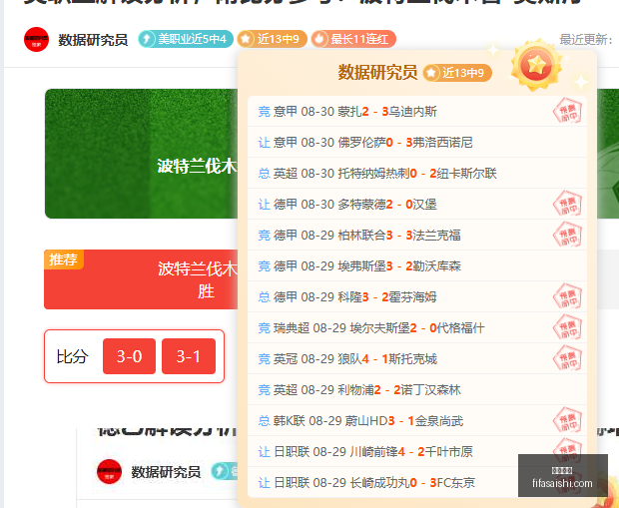Click the star icon in header 近13中9 badge
The height and width of the screenshot is (508, 619).
[x=246, y=39]
